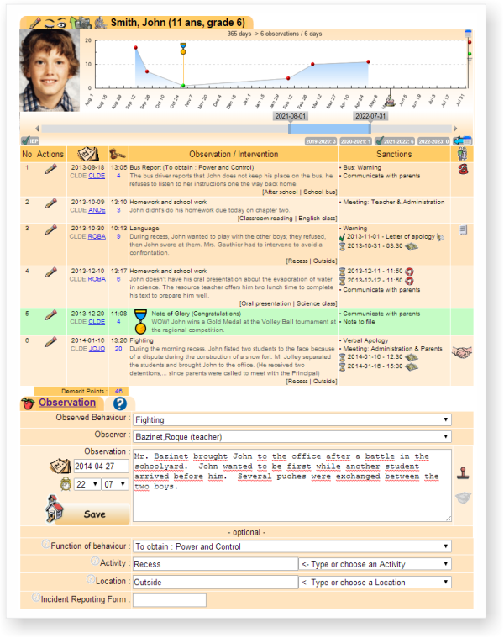Click the stamp icon beside the observation text
This screenshot has width=504, height=638.
click(x=462, y=472)
